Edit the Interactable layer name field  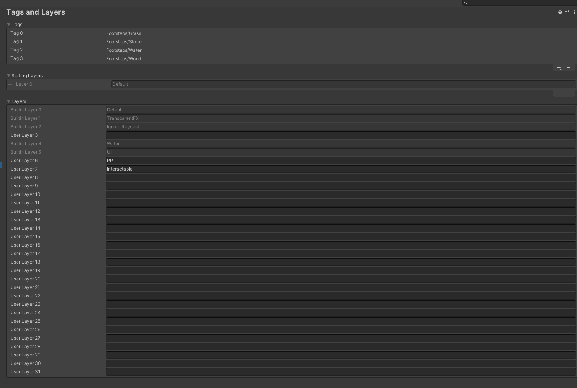pos(340,169)
